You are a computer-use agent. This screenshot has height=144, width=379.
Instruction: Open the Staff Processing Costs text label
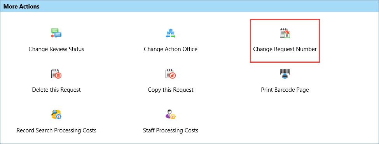pyautogui.click(x=171, y=130)
